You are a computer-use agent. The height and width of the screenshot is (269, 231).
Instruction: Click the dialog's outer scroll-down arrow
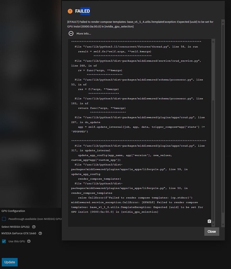click(x=223, y=225)
